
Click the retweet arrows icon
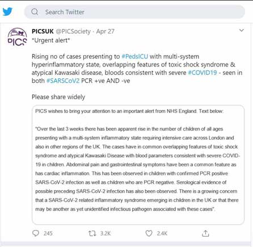point(92,233)
